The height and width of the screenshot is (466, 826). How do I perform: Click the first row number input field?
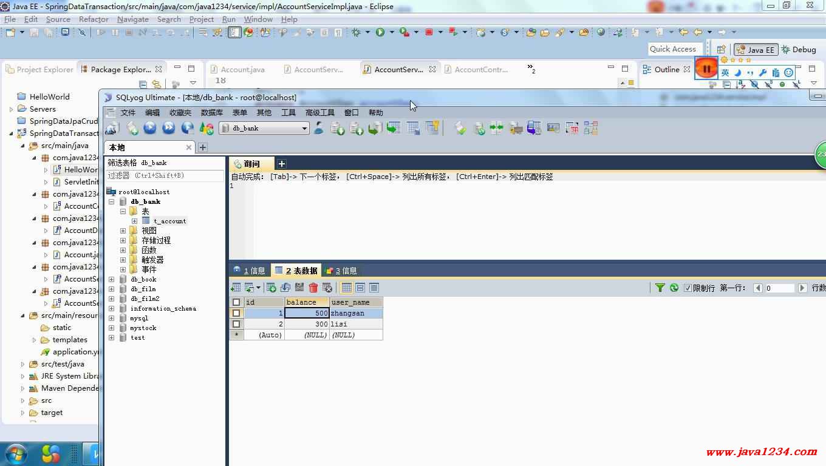[779, 288]
